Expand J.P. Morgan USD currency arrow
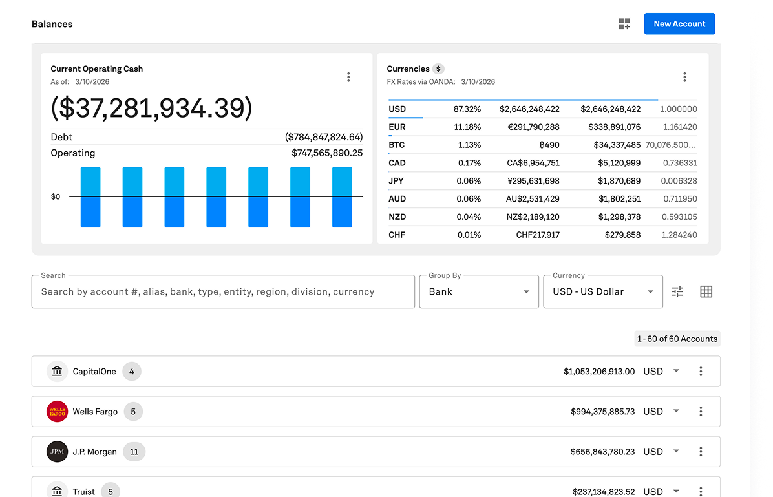This screenshot has width=773, height=497. coord(676,451)
